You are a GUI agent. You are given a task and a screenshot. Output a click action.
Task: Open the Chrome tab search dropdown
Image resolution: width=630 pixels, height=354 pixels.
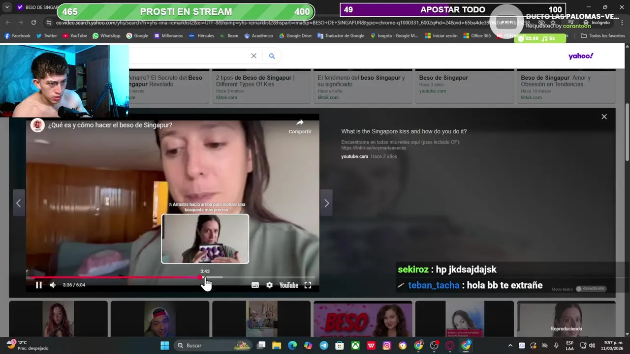7,7
